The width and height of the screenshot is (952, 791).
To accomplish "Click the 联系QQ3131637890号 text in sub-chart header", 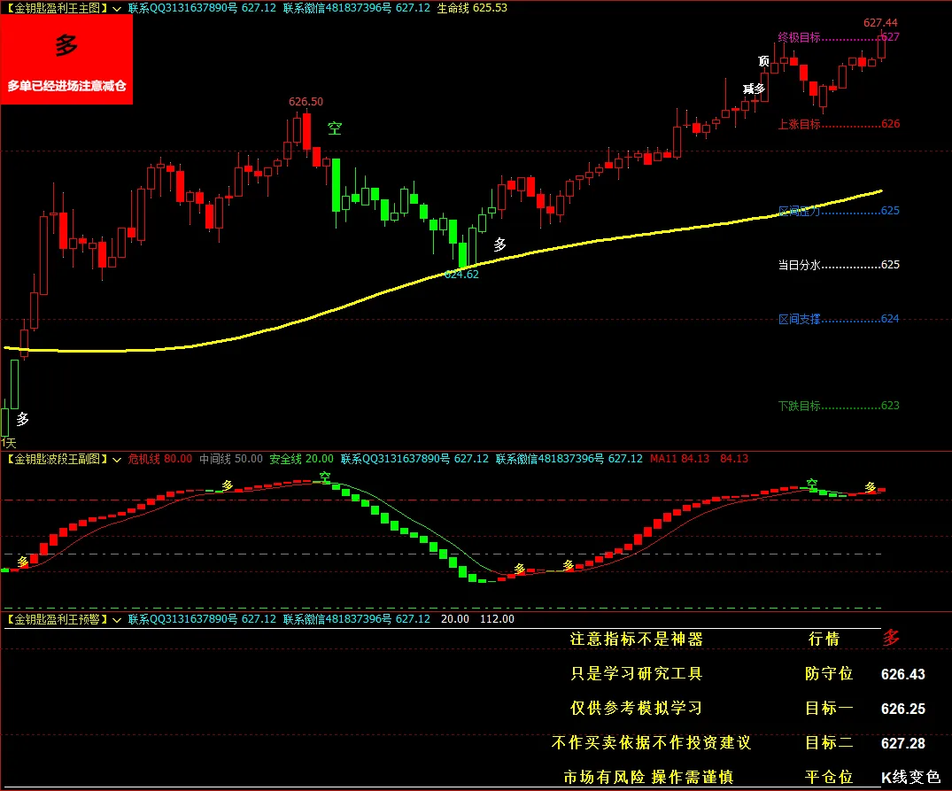I will pos(395,459).
